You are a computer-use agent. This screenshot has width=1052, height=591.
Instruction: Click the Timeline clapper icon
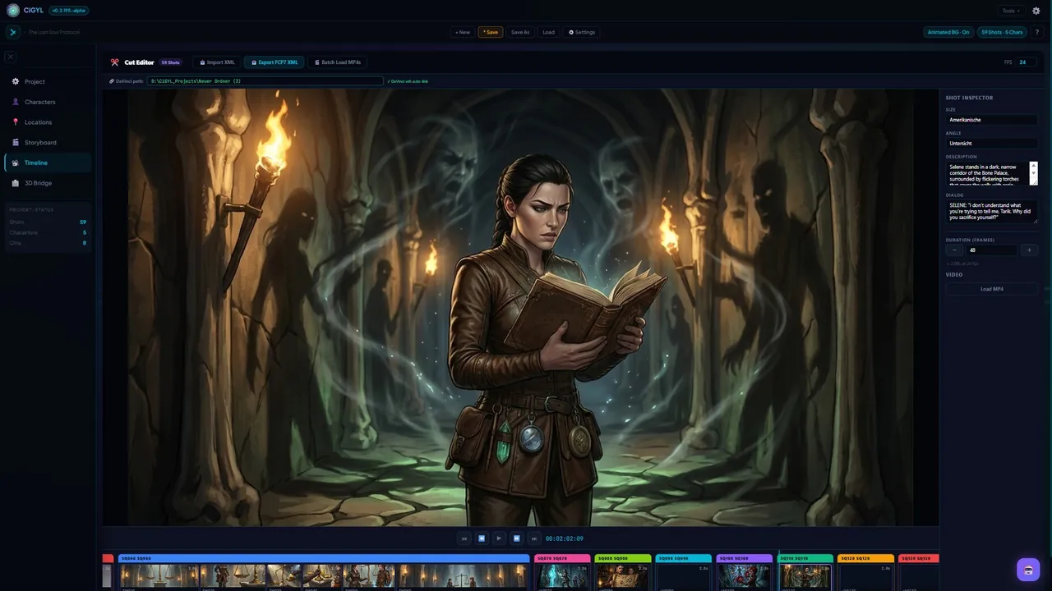pos(16,163)
